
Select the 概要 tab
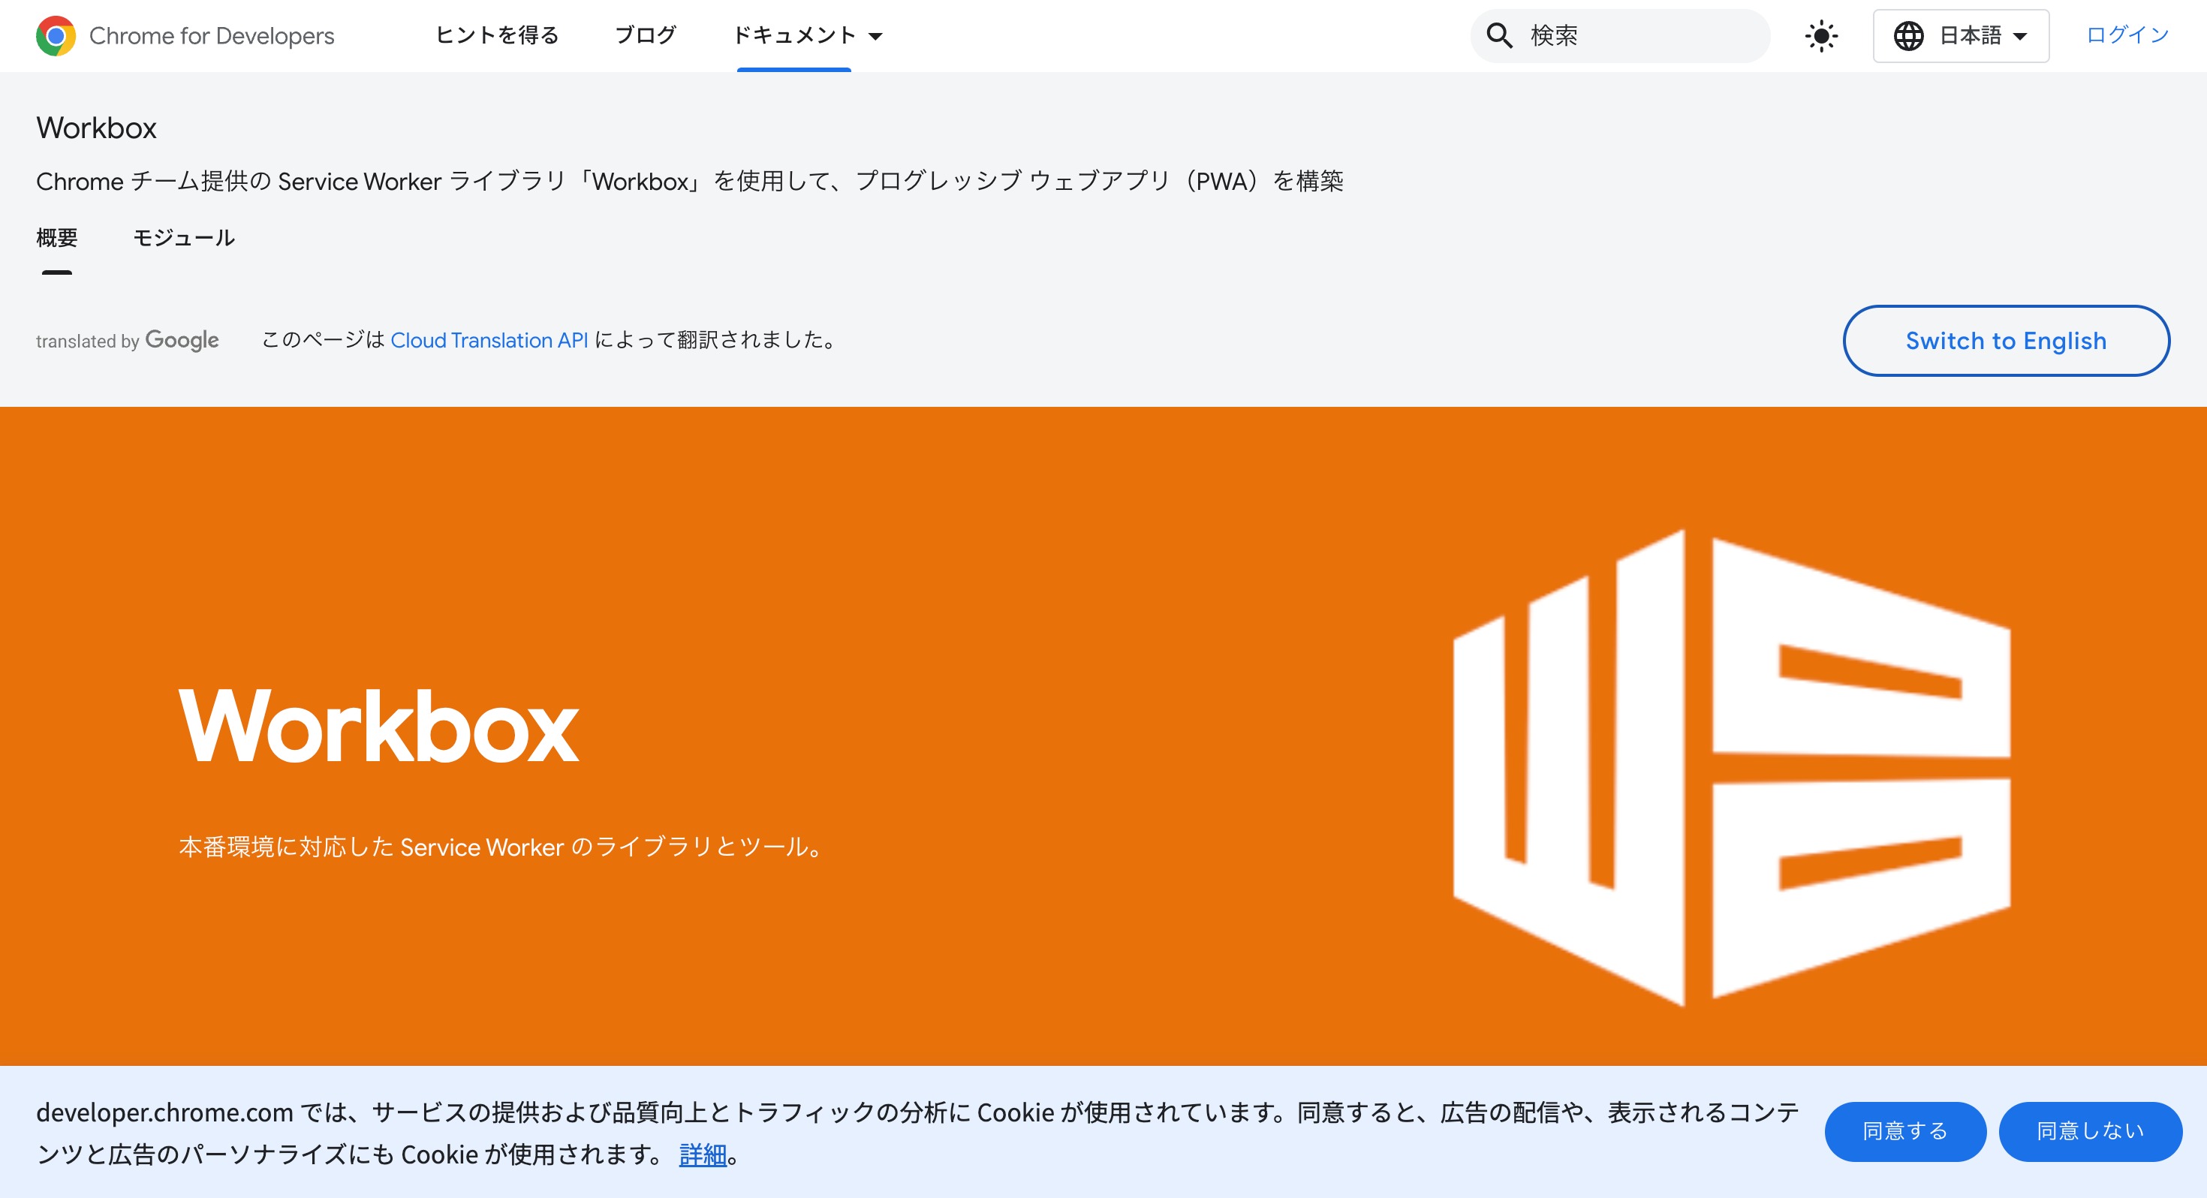coord(56,237)
